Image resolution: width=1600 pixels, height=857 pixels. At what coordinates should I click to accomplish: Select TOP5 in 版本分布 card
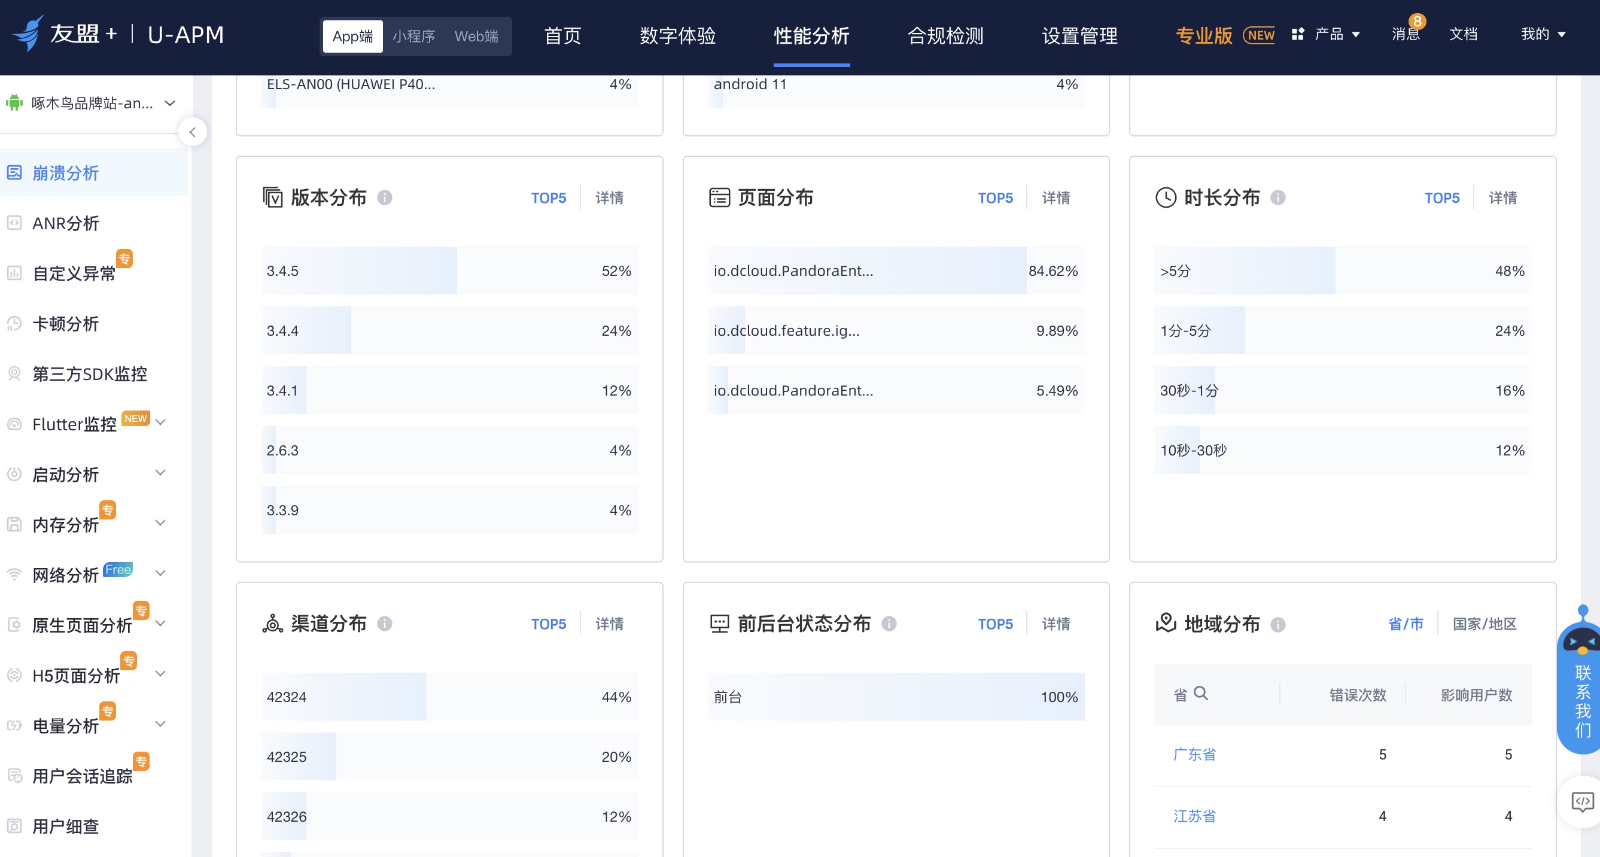click(549, 197)
